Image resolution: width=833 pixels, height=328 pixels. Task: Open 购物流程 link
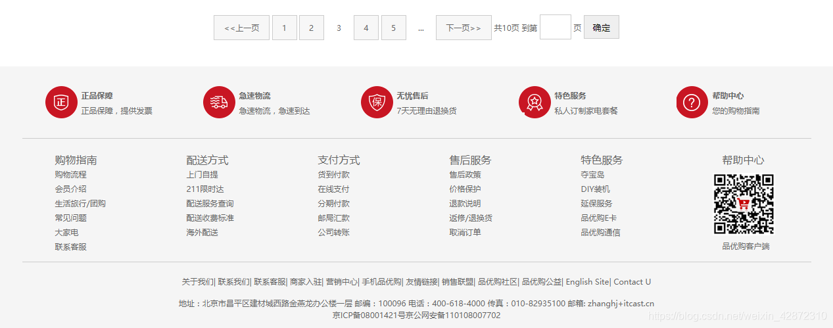point(70,175)
